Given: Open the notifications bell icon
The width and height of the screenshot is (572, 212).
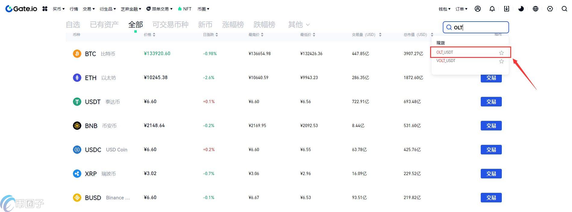Looking at the screenshot, I should tap(492, 9).
